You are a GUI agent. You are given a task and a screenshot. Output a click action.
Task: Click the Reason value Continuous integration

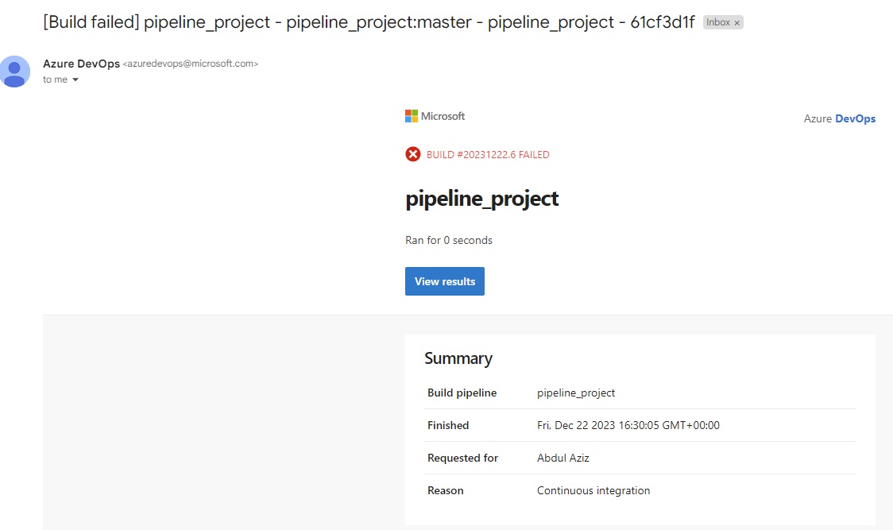click(x=593, y=491)
